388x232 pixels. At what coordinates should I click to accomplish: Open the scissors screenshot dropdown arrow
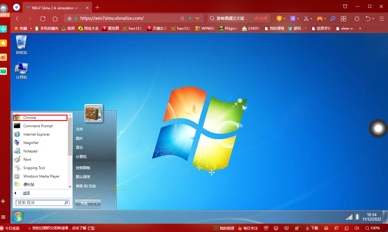(x=311, y=19)
